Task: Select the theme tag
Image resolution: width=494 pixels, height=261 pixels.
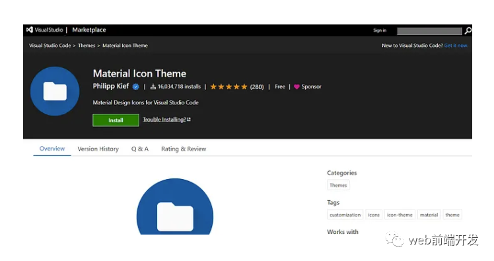Action: (452, 215)
